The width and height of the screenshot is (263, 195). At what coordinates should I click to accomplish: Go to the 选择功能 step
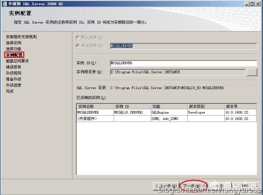pyautogui.click(x=13, y=49)
